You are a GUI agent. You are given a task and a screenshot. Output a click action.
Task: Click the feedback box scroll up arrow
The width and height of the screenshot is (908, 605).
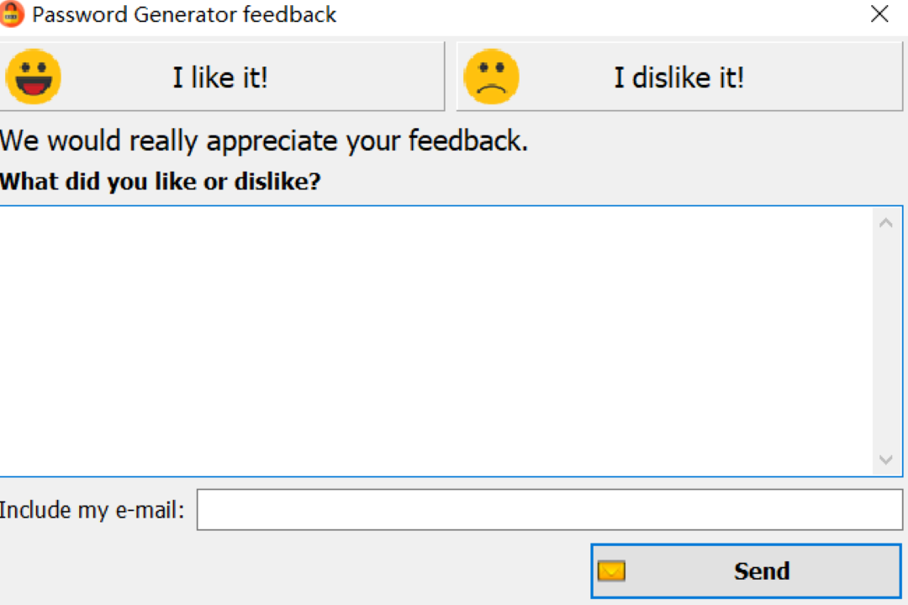(x=885, y=223)
